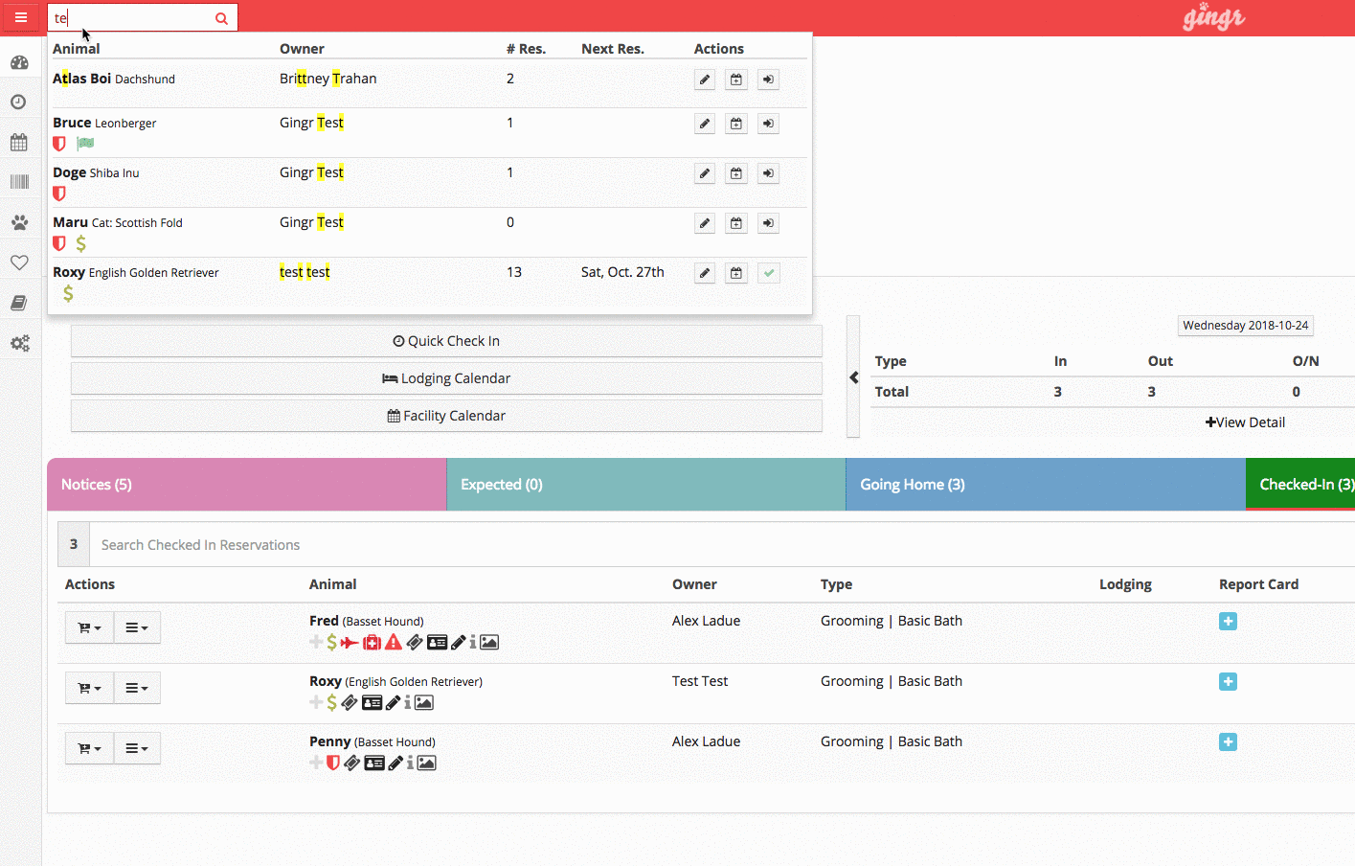The image size is (1355, 866).
Task: Open Facility Calendar button
Action: pos(446,416)
